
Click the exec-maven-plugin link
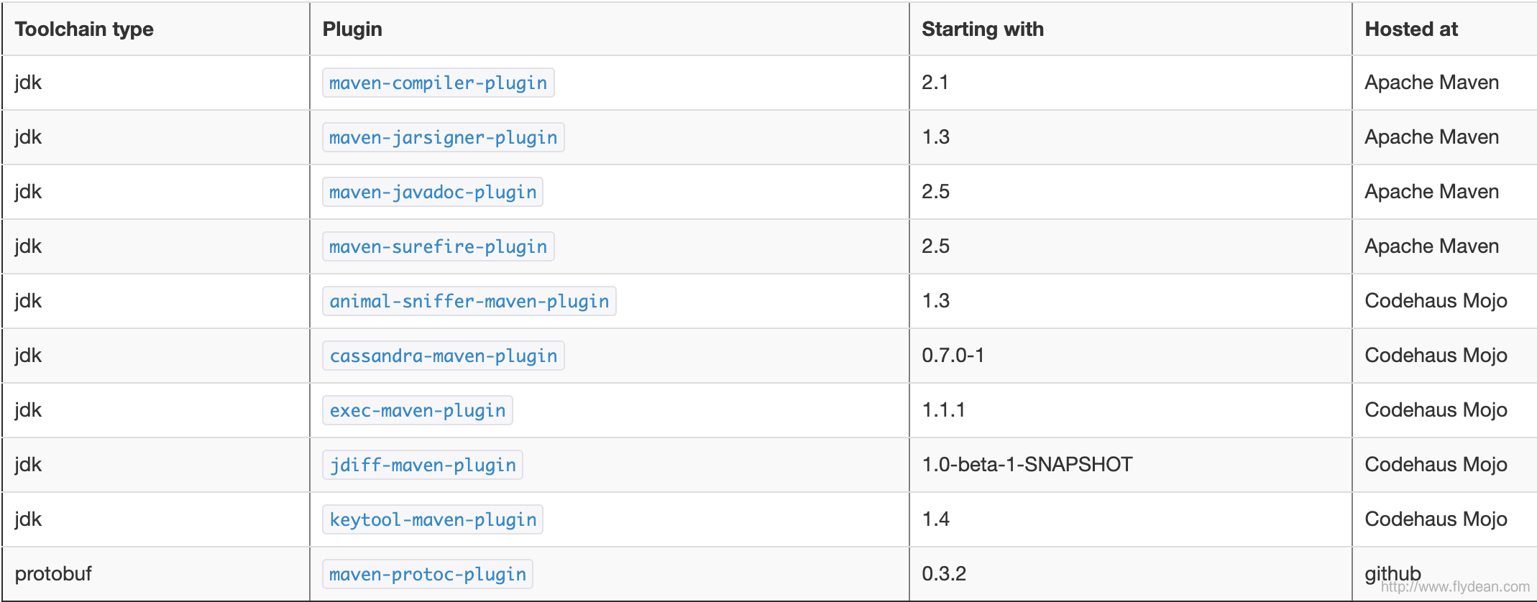click(x=417, y=411)
